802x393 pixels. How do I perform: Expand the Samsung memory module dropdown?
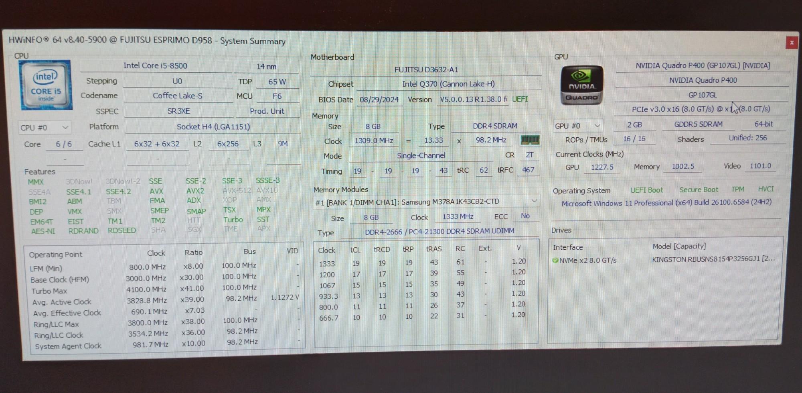(534, 201)
